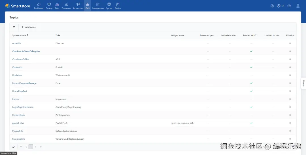Click the settings gear icon
This screenshot has height=155, width=306.
click(x=272, y=6)
